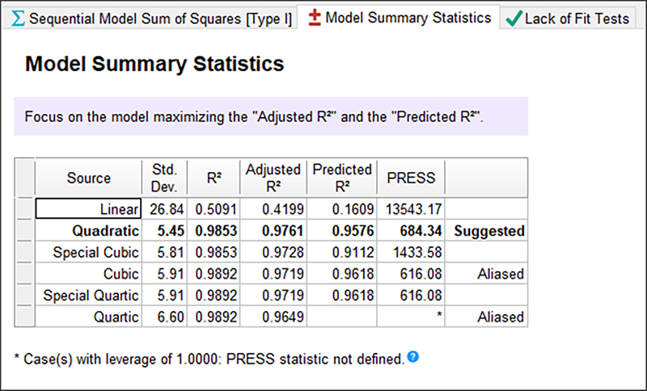The height and width of the screenshot is (391, 647).
Task: Click the Predicted R² column header
Action: 341,178
